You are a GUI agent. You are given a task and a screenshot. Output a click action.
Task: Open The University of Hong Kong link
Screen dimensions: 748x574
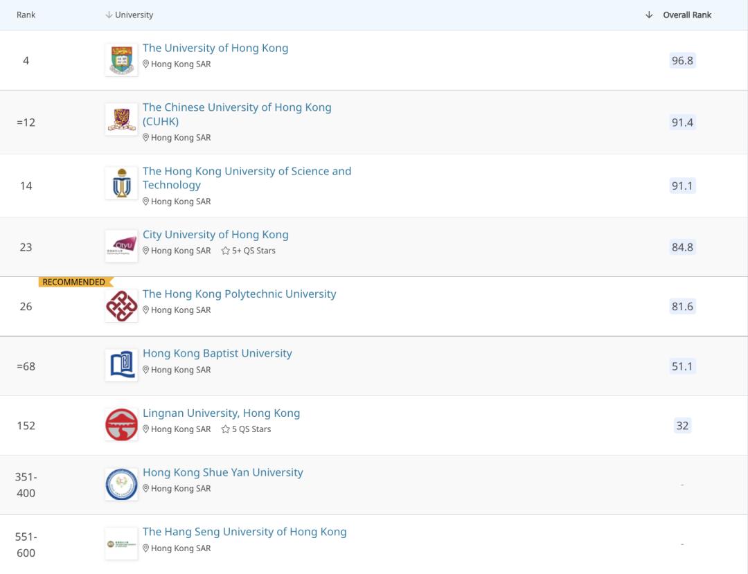[215, 48]
